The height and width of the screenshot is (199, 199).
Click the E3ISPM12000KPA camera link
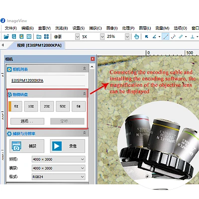tap(27, 81)
